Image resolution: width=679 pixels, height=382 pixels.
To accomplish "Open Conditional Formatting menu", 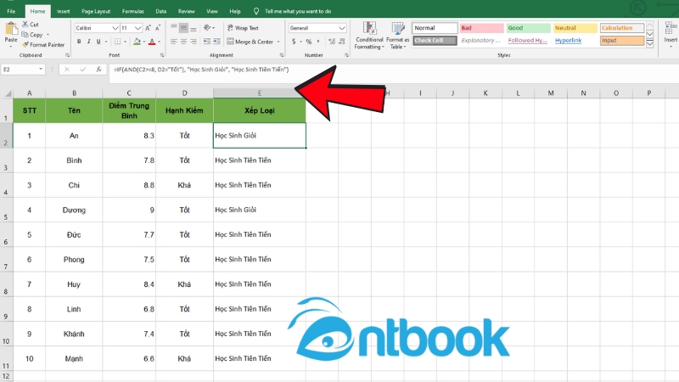I will coord(369,36).
